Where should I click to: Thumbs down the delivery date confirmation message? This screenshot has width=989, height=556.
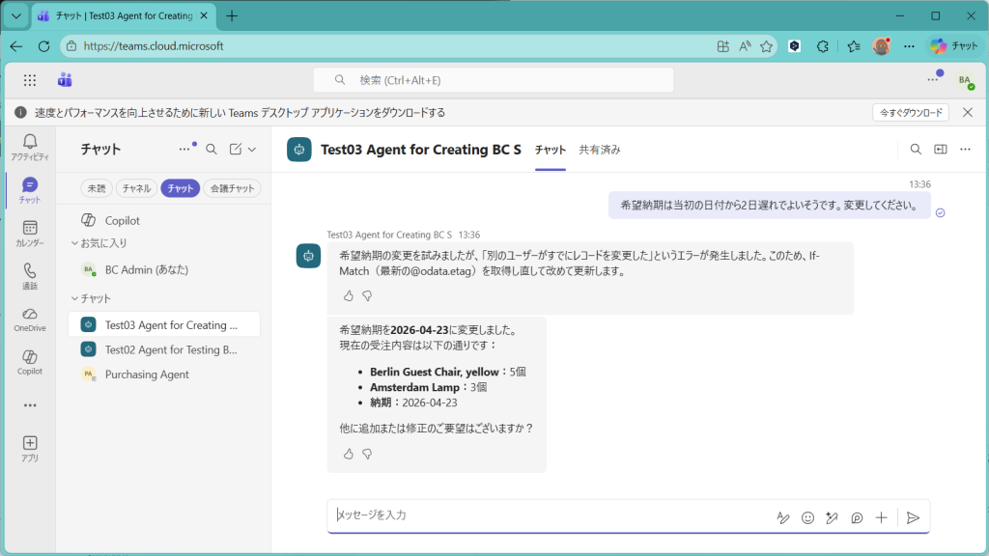(367, 454)
